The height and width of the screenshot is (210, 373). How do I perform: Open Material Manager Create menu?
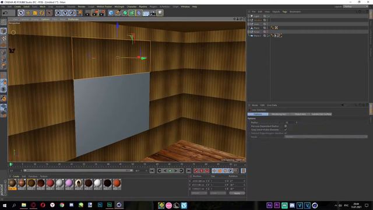(x=16, y=176)
